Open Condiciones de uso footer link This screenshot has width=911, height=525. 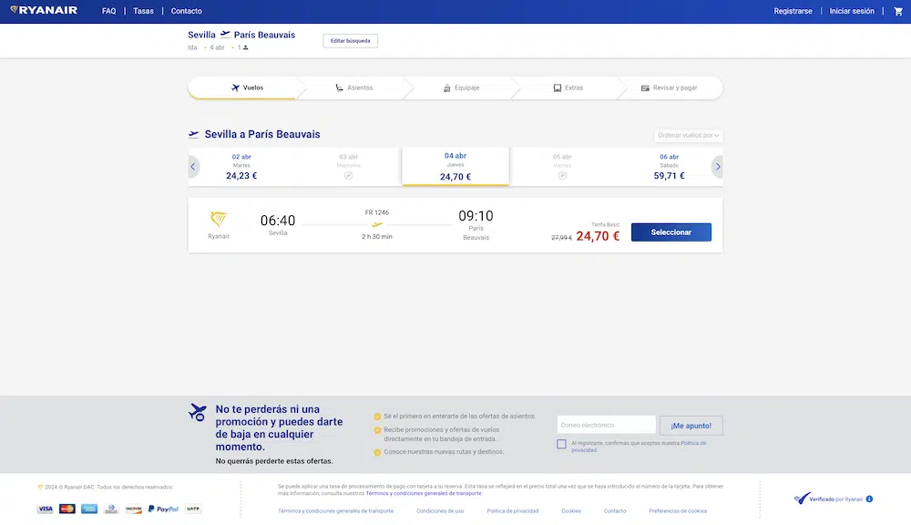click(x=440, y=511)
